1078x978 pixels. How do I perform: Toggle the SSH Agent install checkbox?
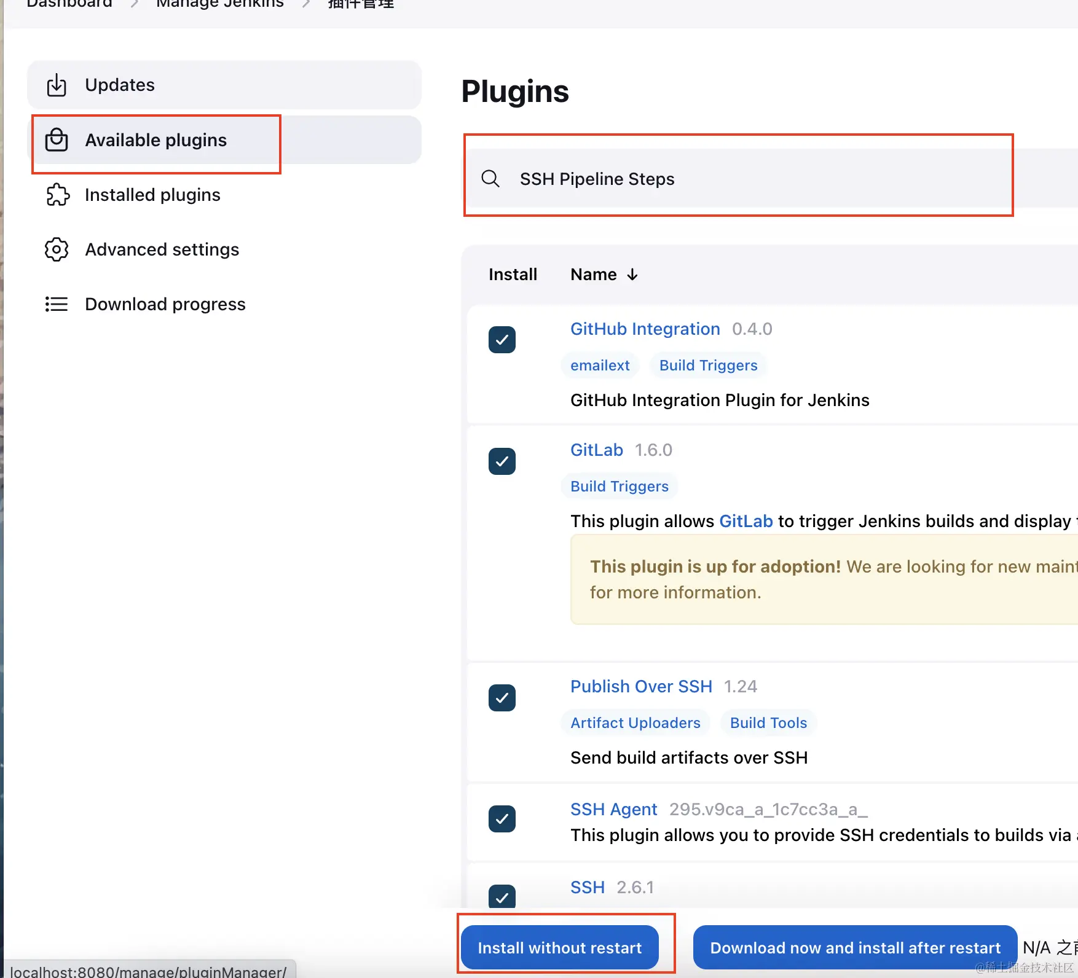click(502, 819)
